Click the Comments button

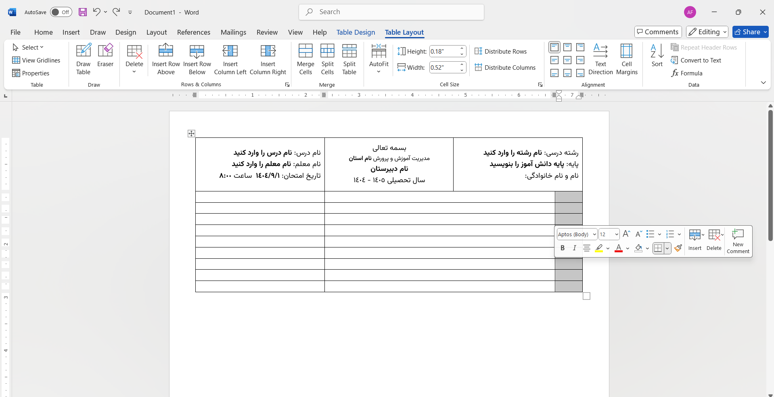[658, 32]
